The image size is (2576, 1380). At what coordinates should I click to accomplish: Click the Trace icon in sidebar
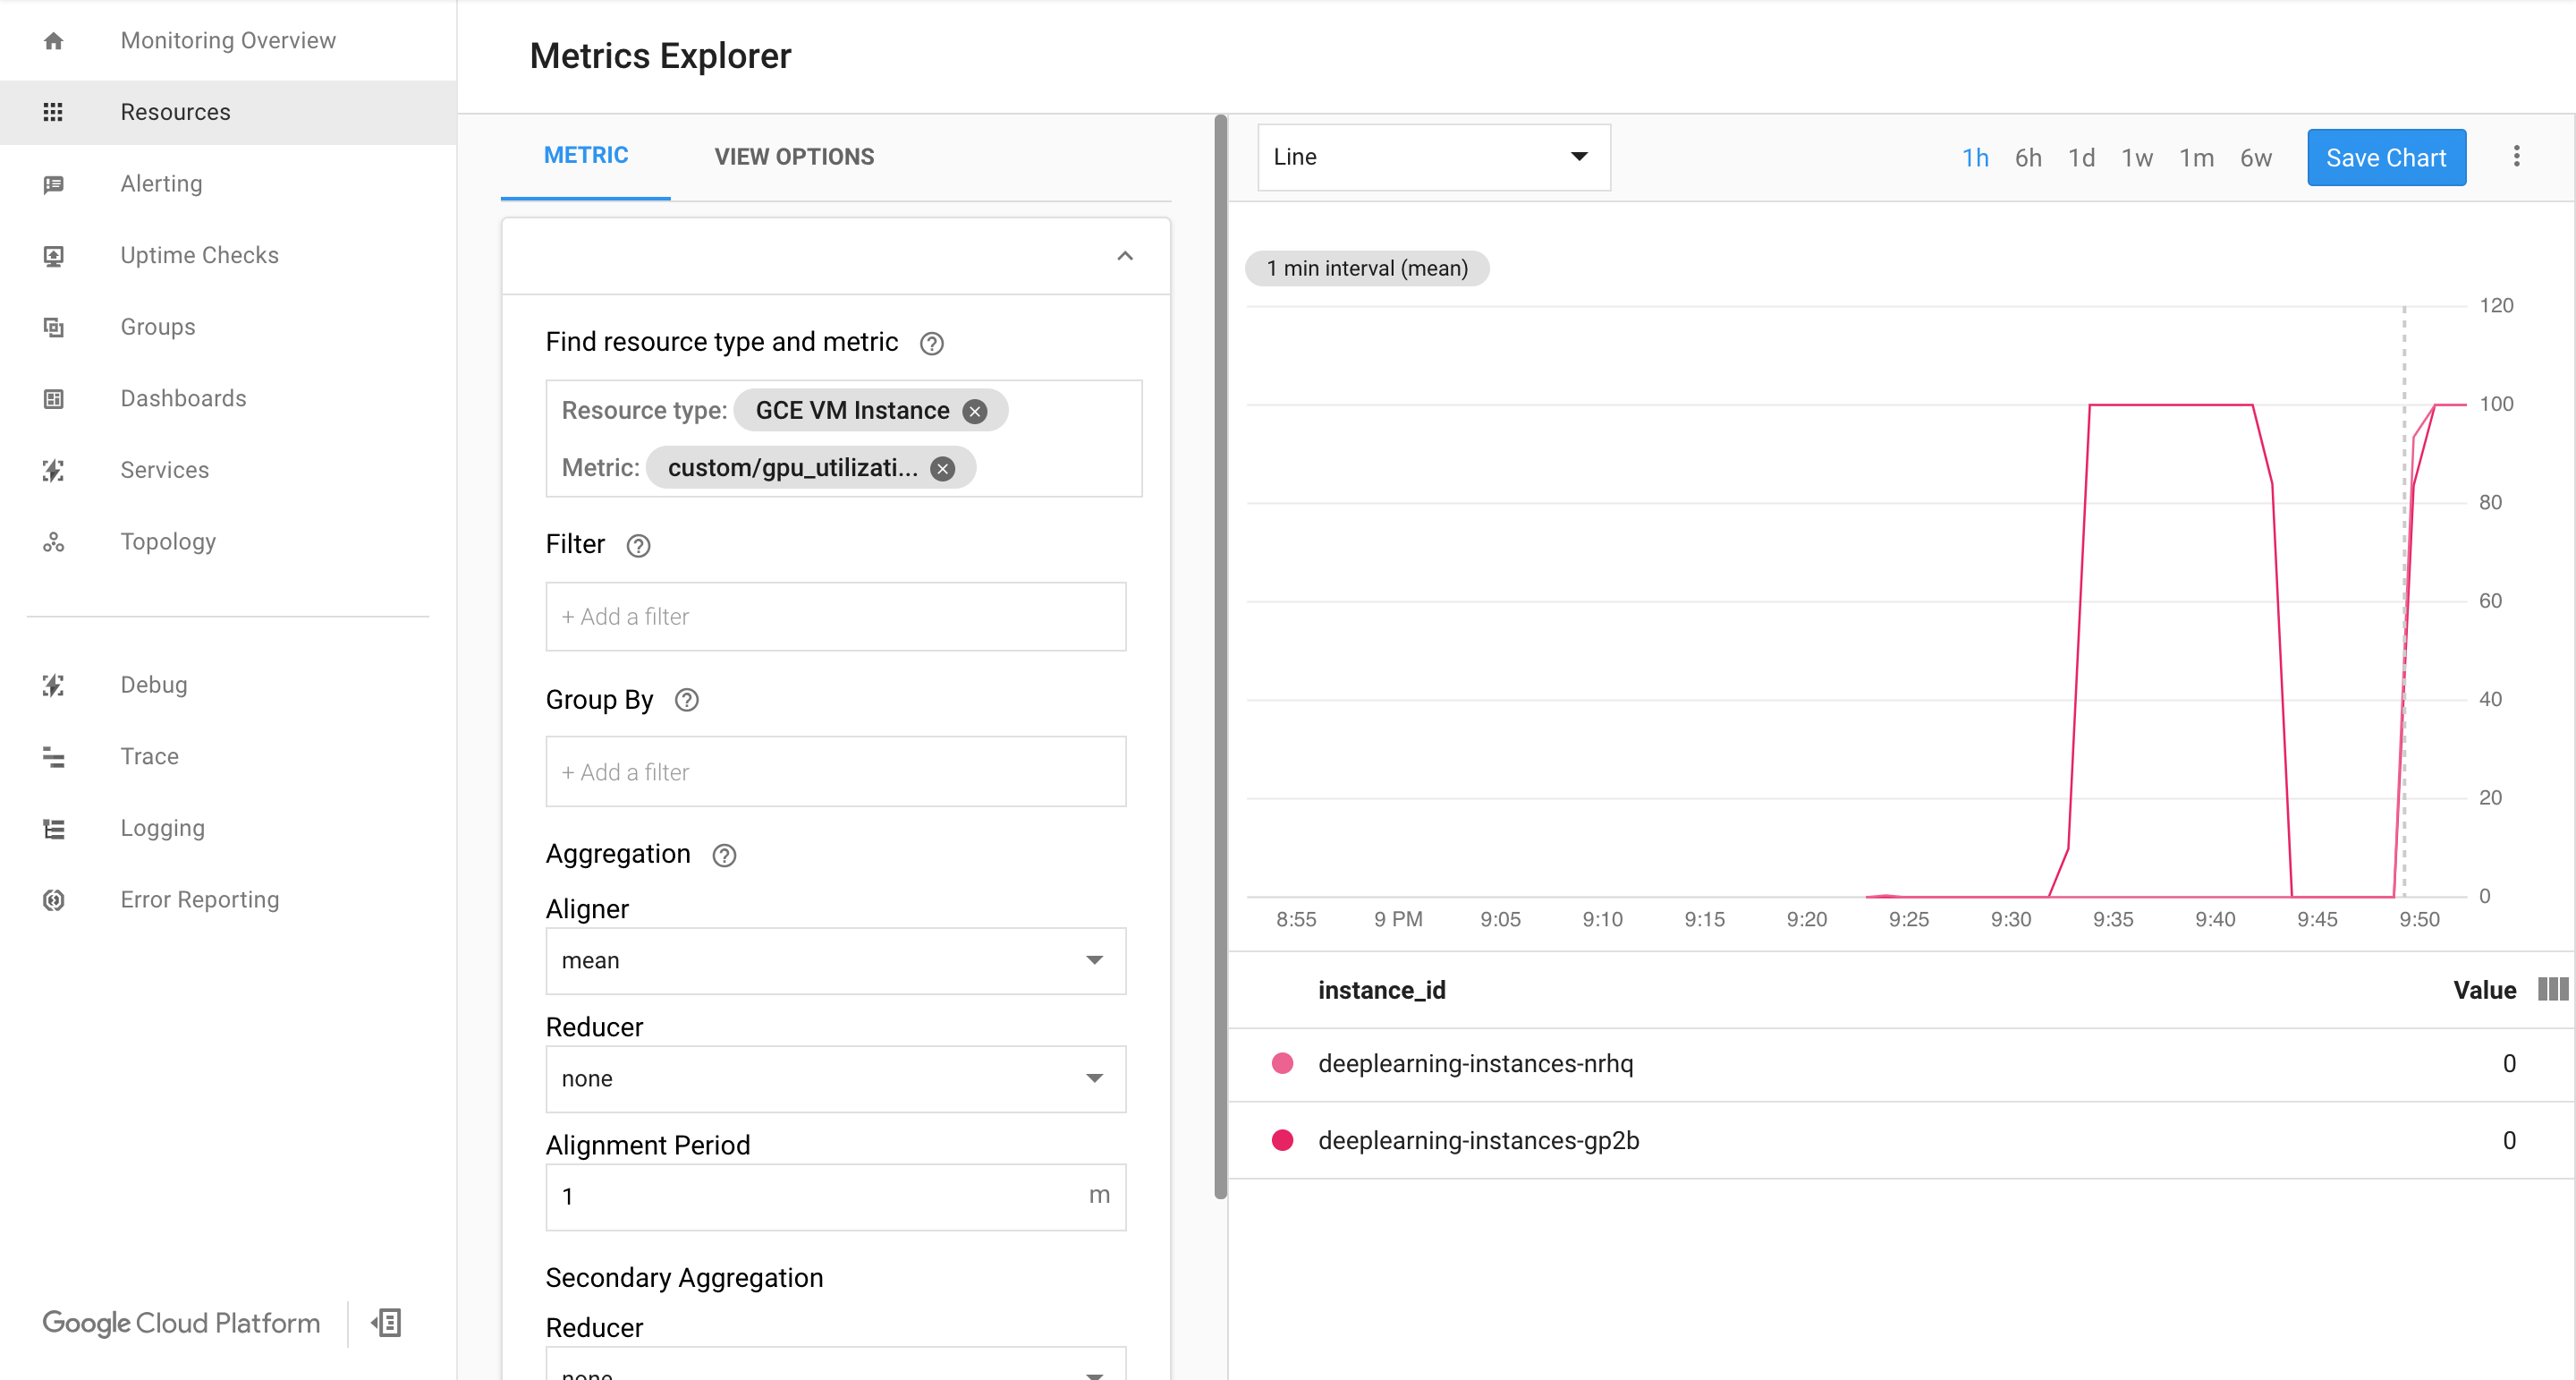[x=53, y=754]
